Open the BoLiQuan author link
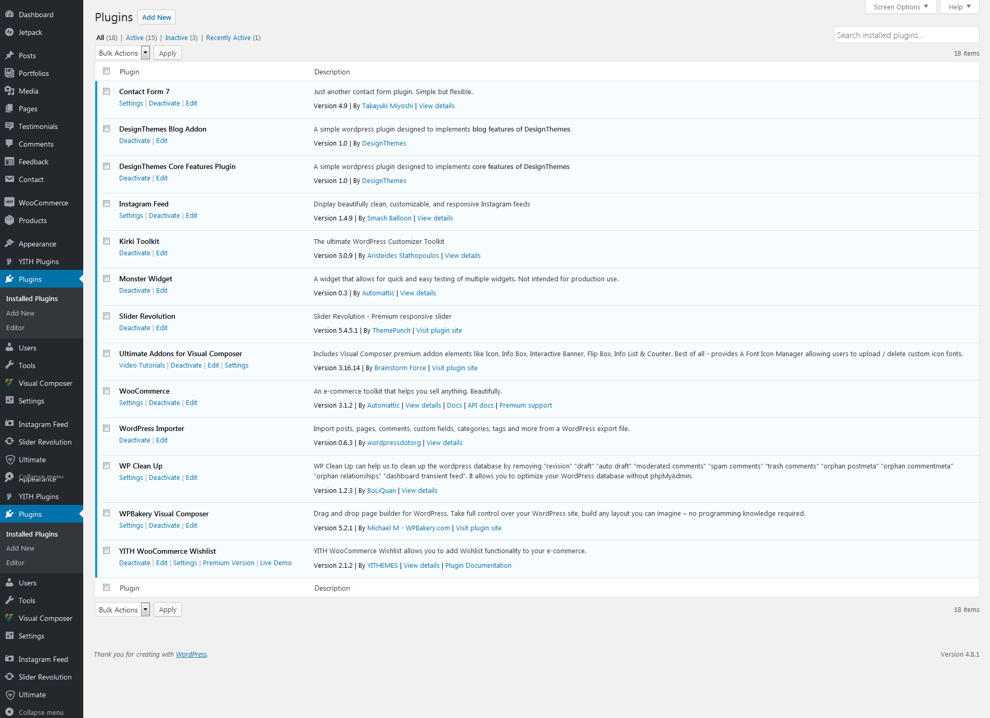 [381, 491]
